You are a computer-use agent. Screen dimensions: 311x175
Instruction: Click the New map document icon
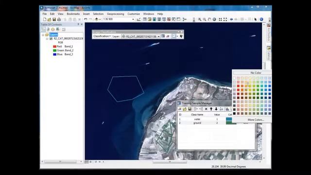[x=45, y=19]
